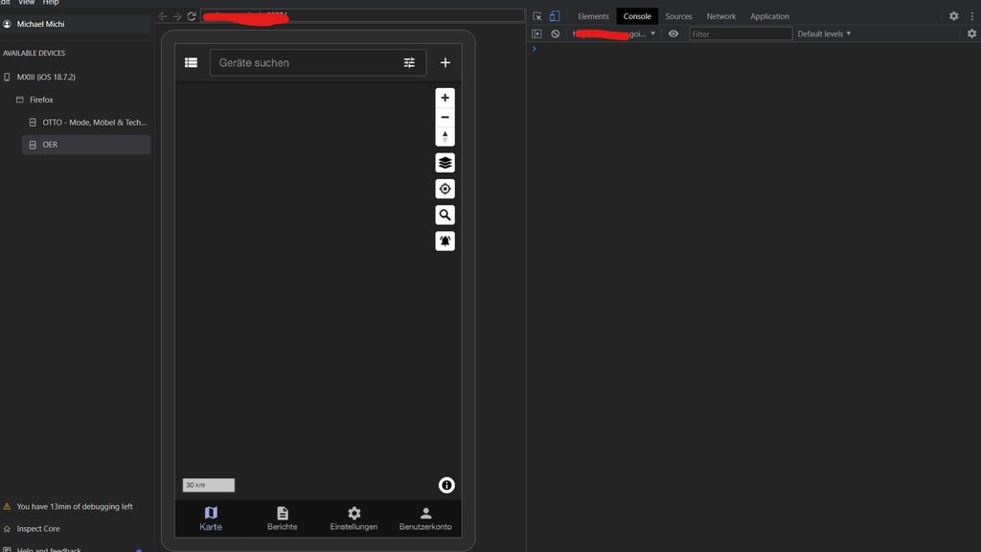Open the Elements DevTools tab
Screen dimensions: 981x552
pyautogui.click(x=593, y=16)
